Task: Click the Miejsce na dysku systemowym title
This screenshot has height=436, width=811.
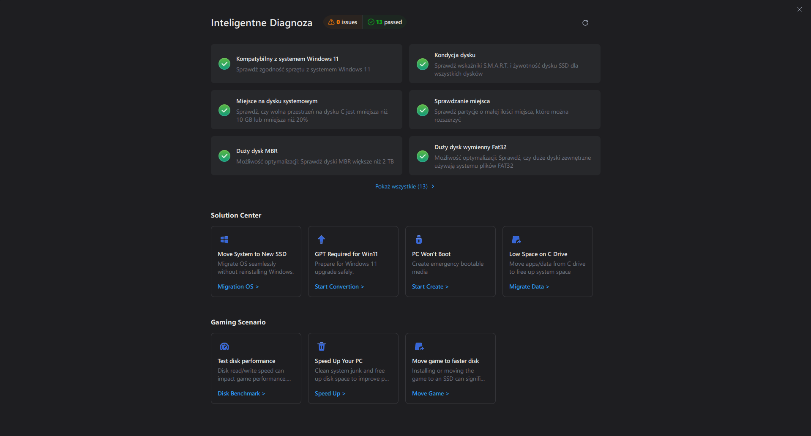Action: click(277, 101)
